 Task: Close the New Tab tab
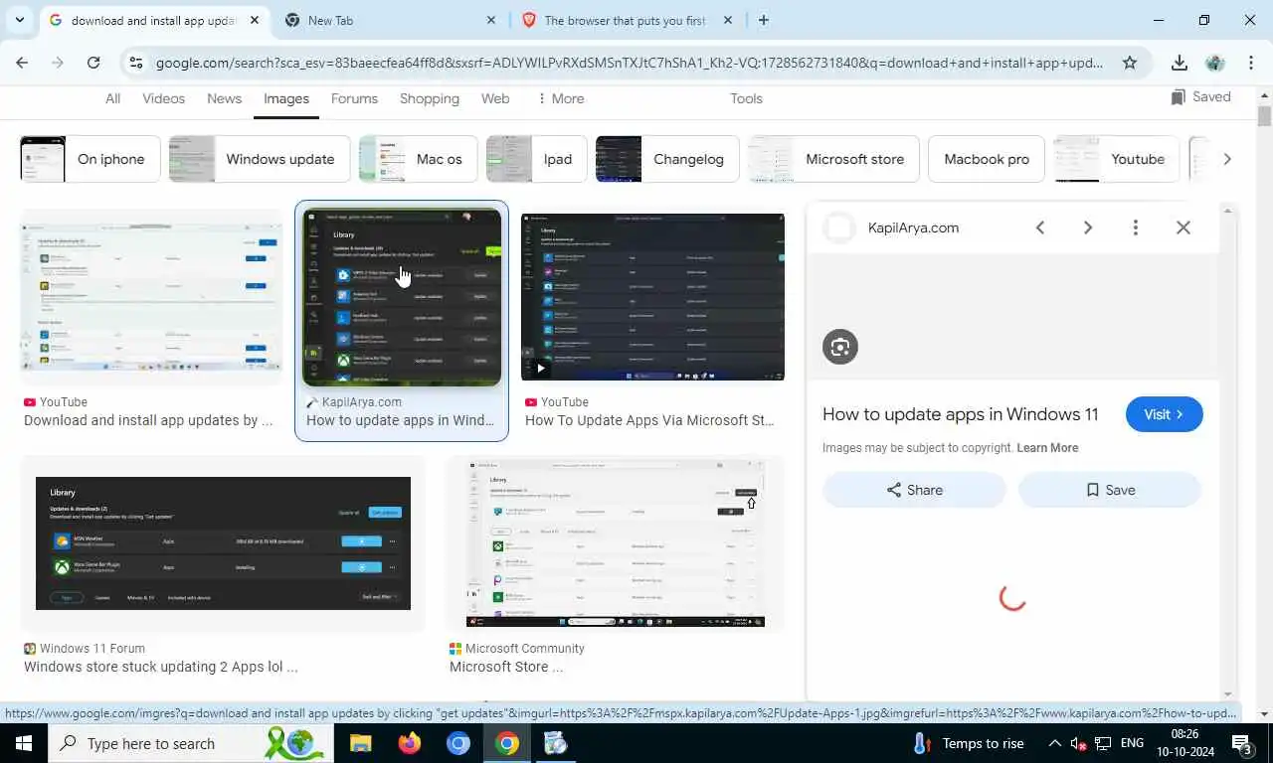(x=491, y=20)
